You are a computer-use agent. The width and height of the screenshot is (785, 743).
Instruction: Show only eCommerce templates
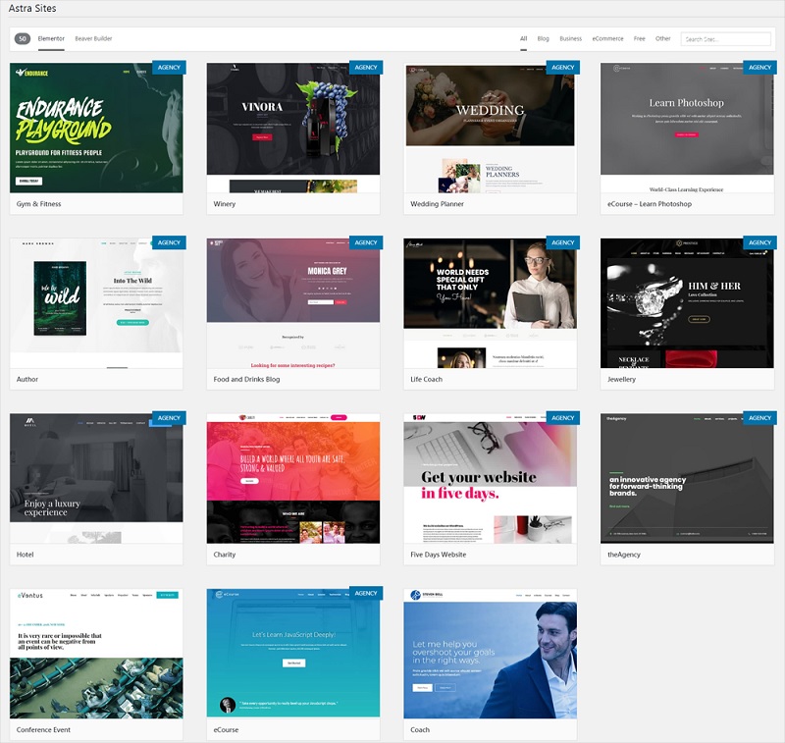point(607,39)
